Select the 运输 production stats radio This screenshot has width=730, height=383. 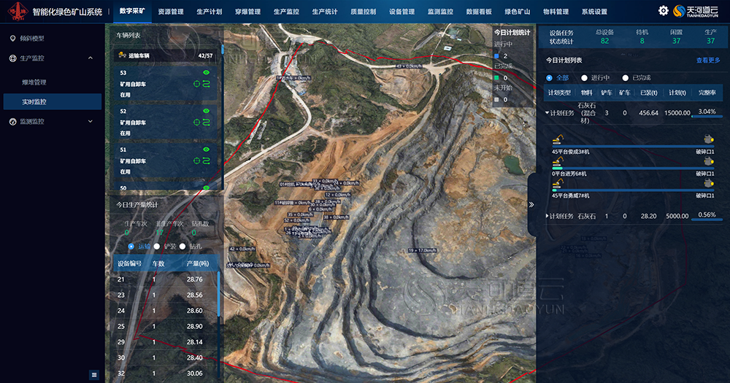(x=131, y=246)
